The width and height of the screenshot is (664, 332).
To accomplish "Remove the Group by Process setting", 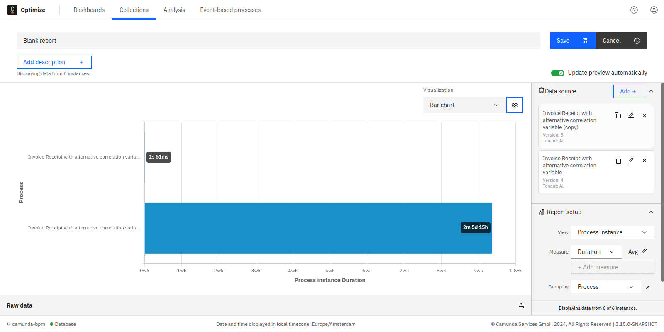I will click(647, 287).
